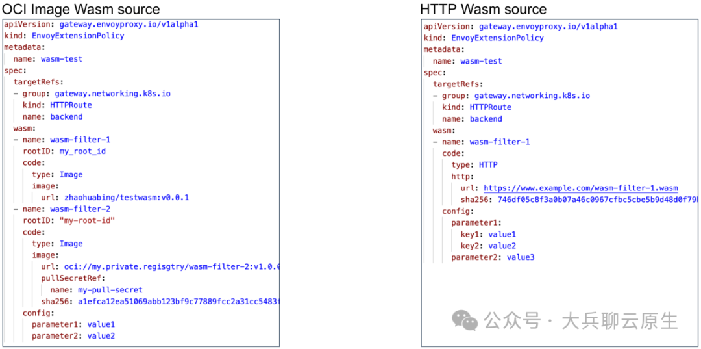This screenshot has height=349, width=701.
Task: Select the sha256 hash starting a1efca12
Action: coord(179,302)
